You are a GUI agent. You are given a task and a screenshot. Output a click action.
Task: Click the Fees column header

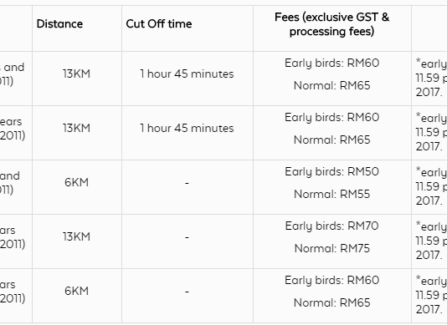point(331,24)
